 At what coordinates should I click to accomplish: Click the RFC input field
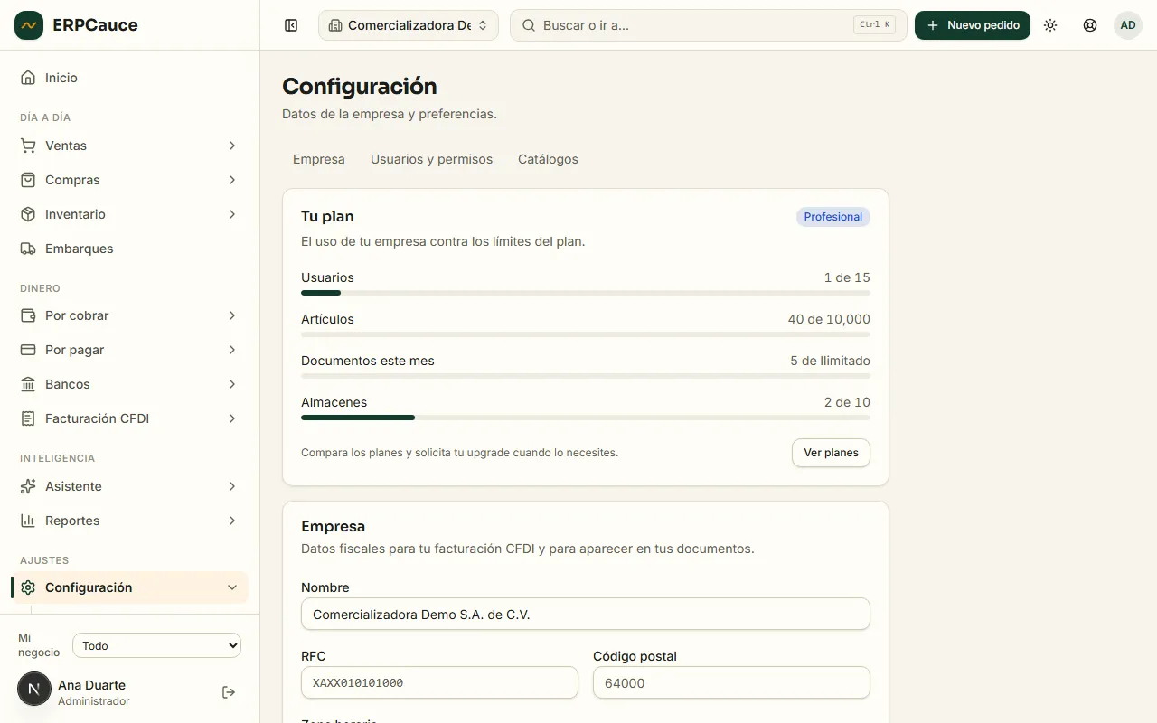click(x=439, y=682)
